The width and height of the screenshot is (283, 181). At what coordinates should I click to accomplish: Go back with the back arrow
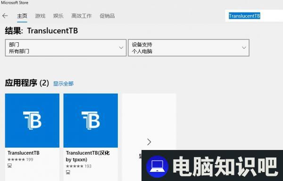[5, 16]
